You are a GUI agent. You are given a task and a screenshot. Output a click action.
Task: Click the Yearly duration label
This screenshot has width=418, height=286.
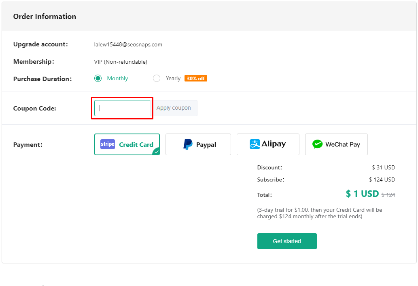pos(173,78)
